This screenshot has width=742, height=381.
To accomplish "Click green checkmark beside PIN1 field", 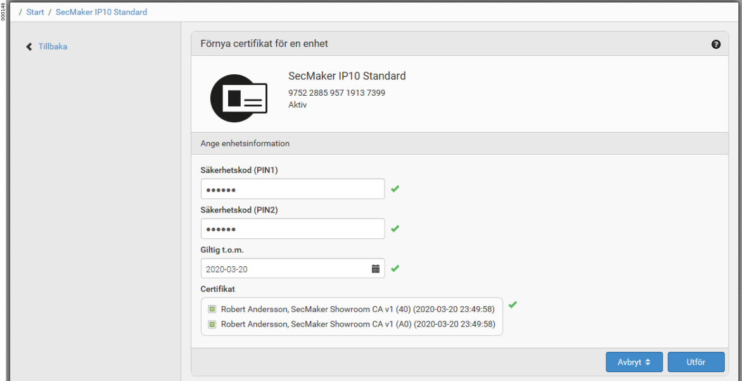I will point(395,189).
